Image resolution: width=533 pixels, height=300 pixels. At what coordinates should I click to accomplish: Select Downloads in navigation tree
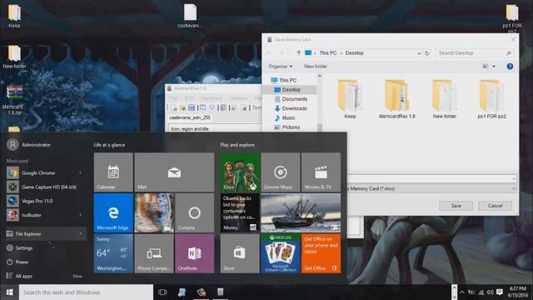(294, 108)
